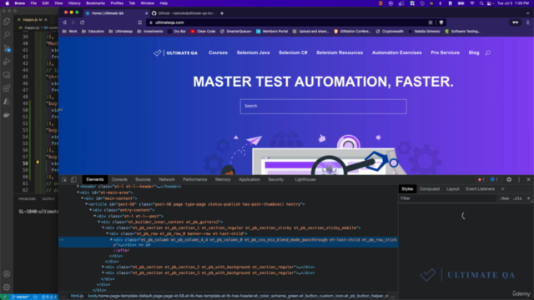The image size is (534, 300).
Task: Open DevTools settings gear
Action: point(509,180)
